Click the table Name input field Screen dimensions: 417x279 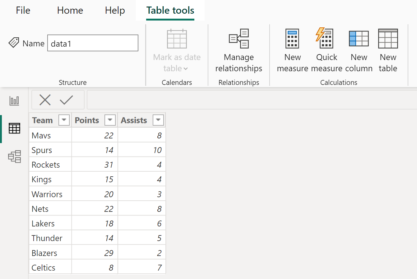coord(93,43)
